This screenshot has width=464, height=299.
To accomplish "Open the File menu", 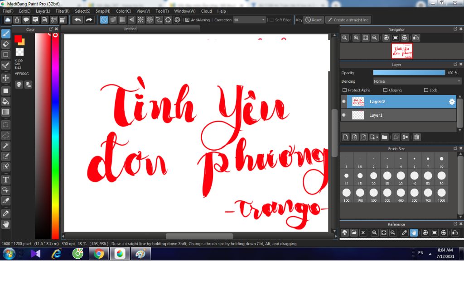I will 8,11.
